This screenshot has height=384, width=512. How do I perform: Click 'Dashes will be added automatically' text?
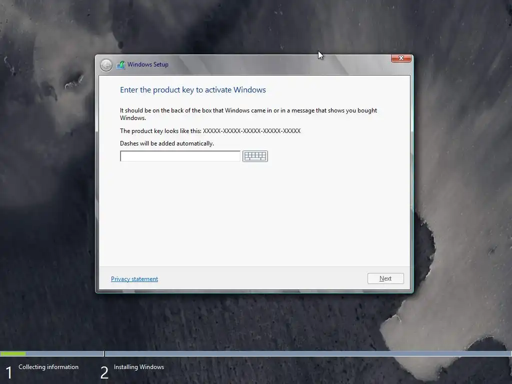pos(167,143)
